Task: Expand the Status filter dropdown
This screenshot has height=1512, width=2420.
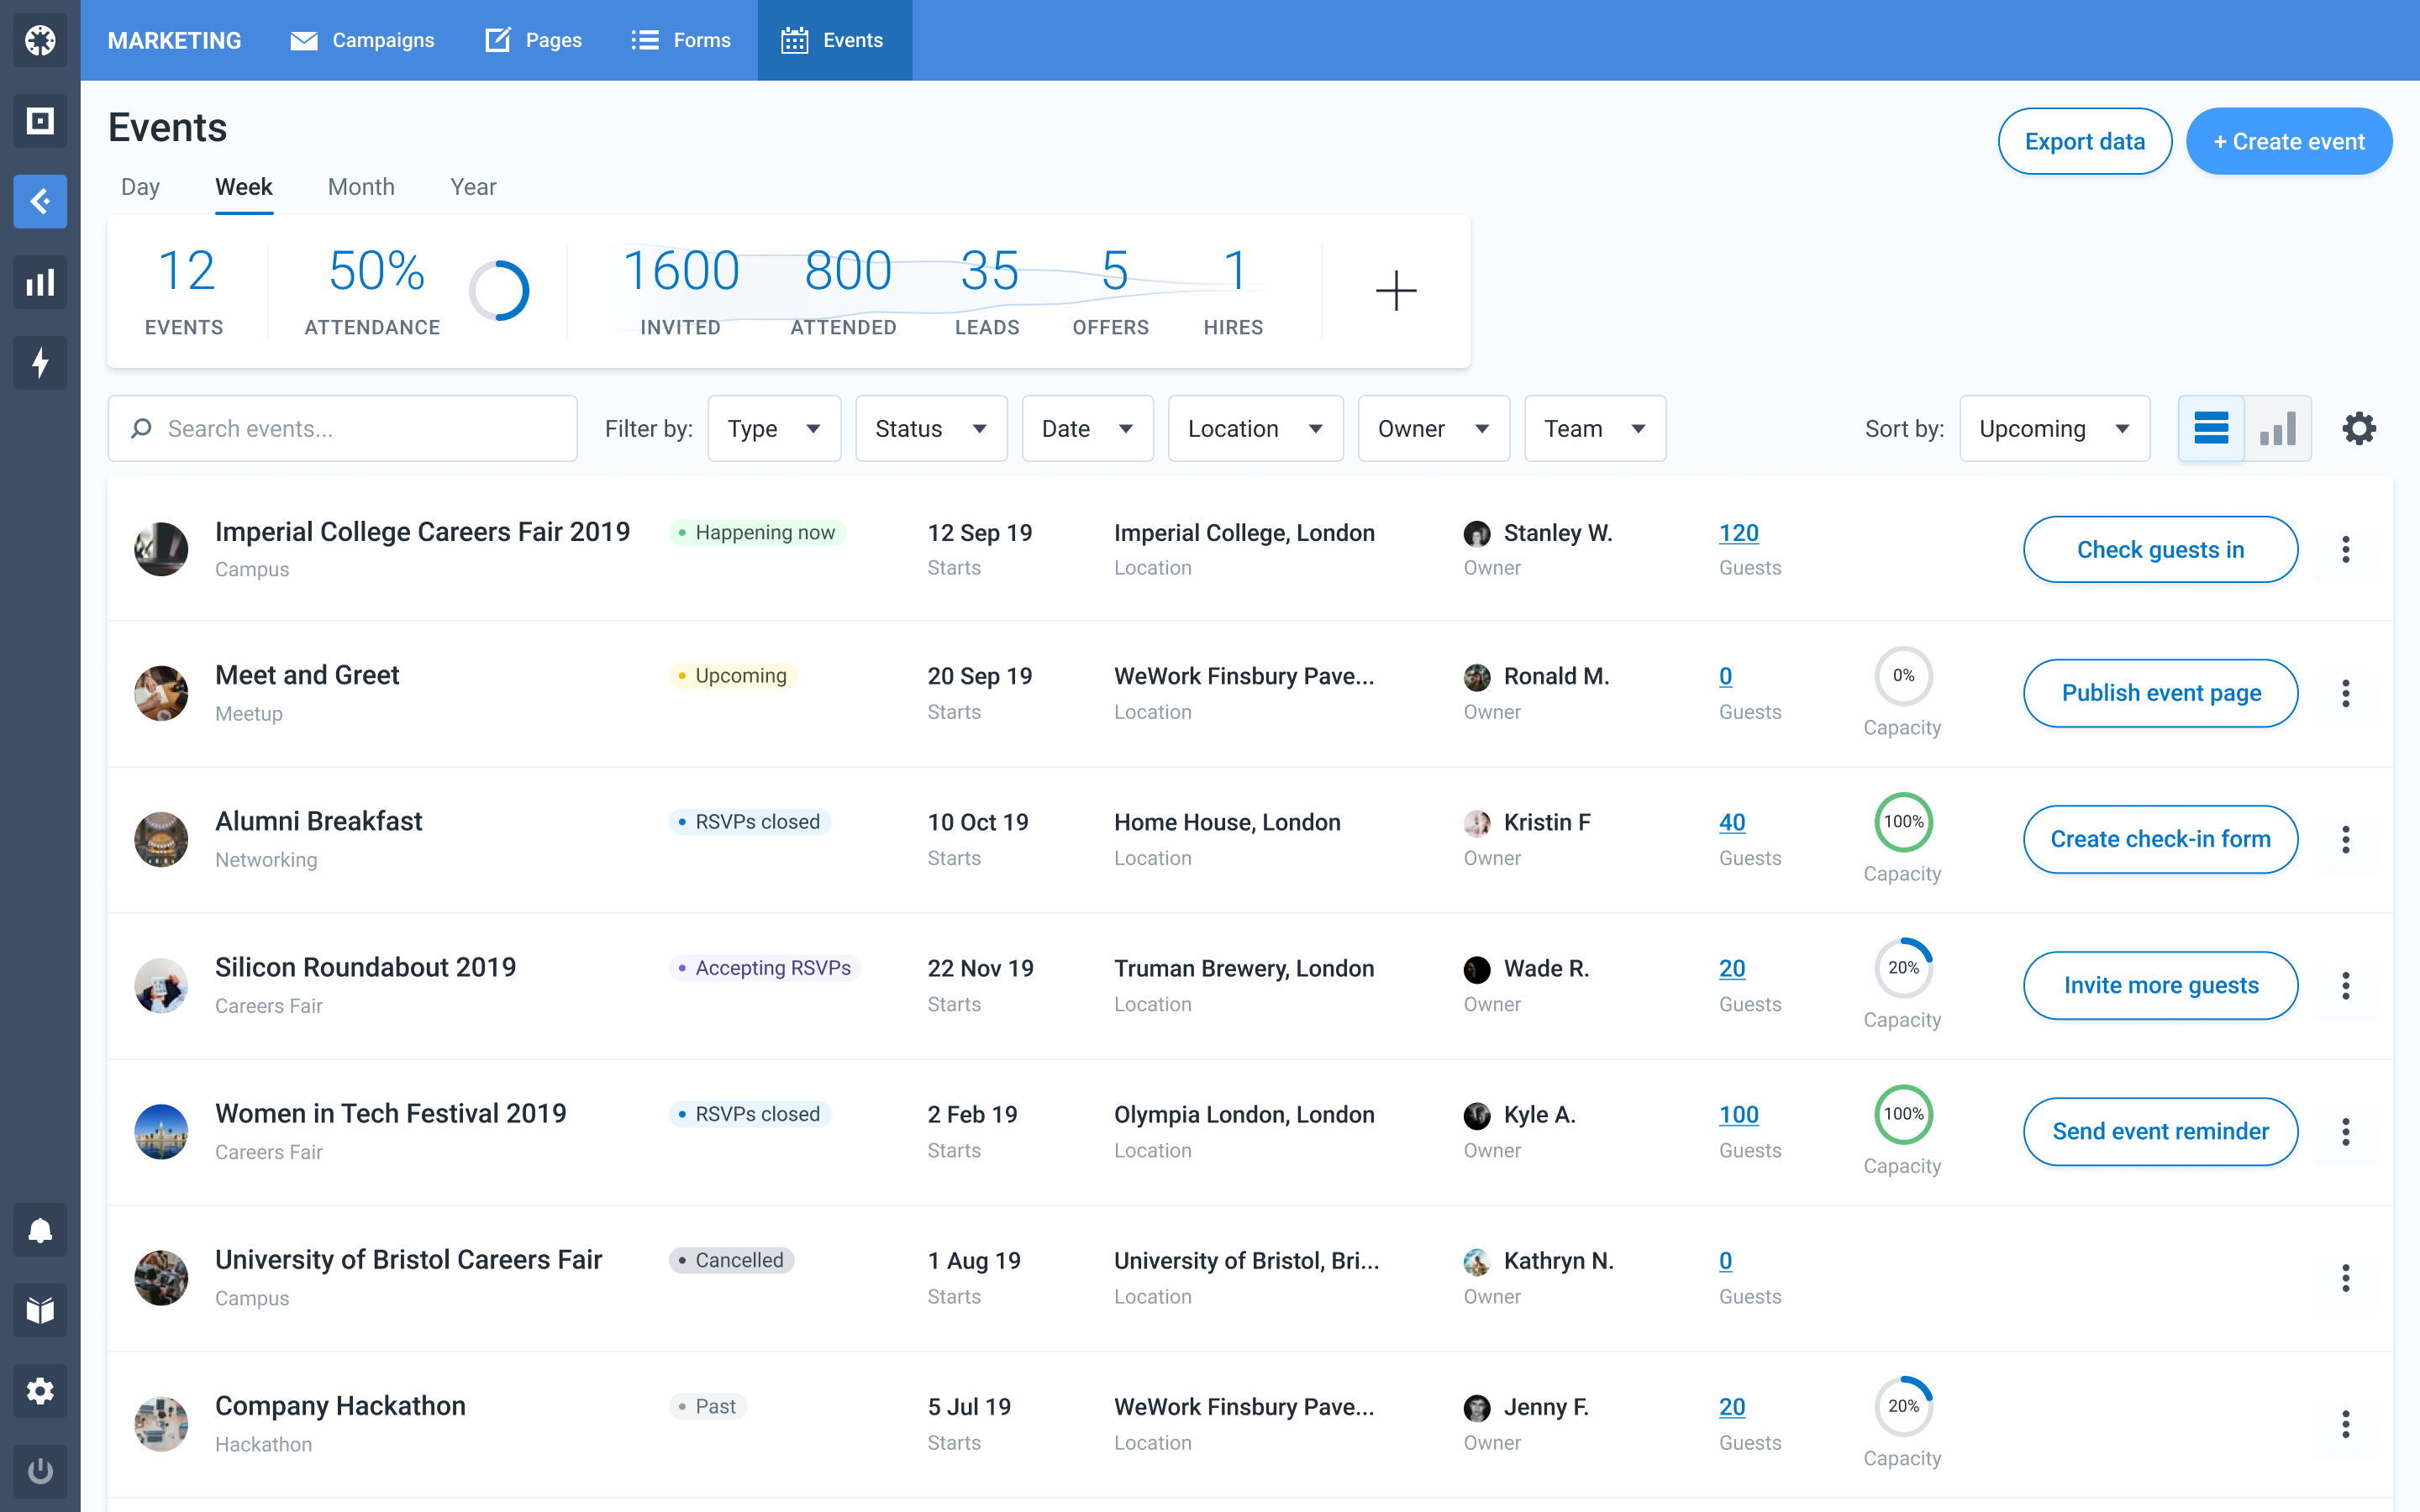Action: pos(930,428)
